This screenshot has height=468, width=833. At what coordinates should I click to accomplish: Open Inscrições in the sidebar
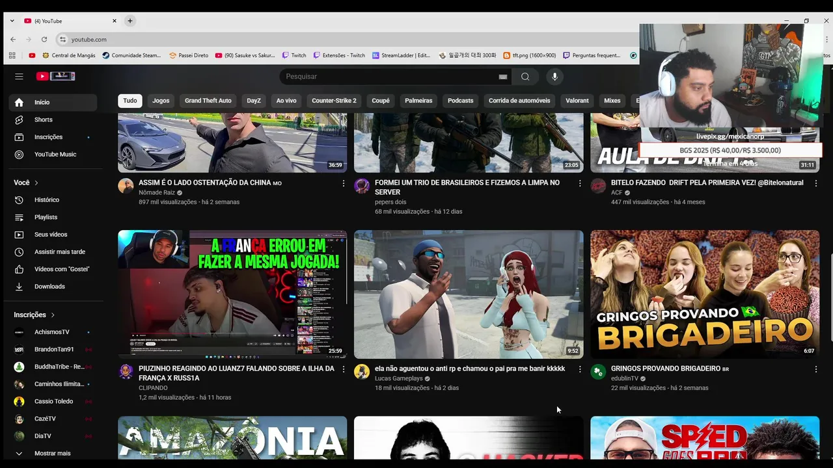point(53,137)
